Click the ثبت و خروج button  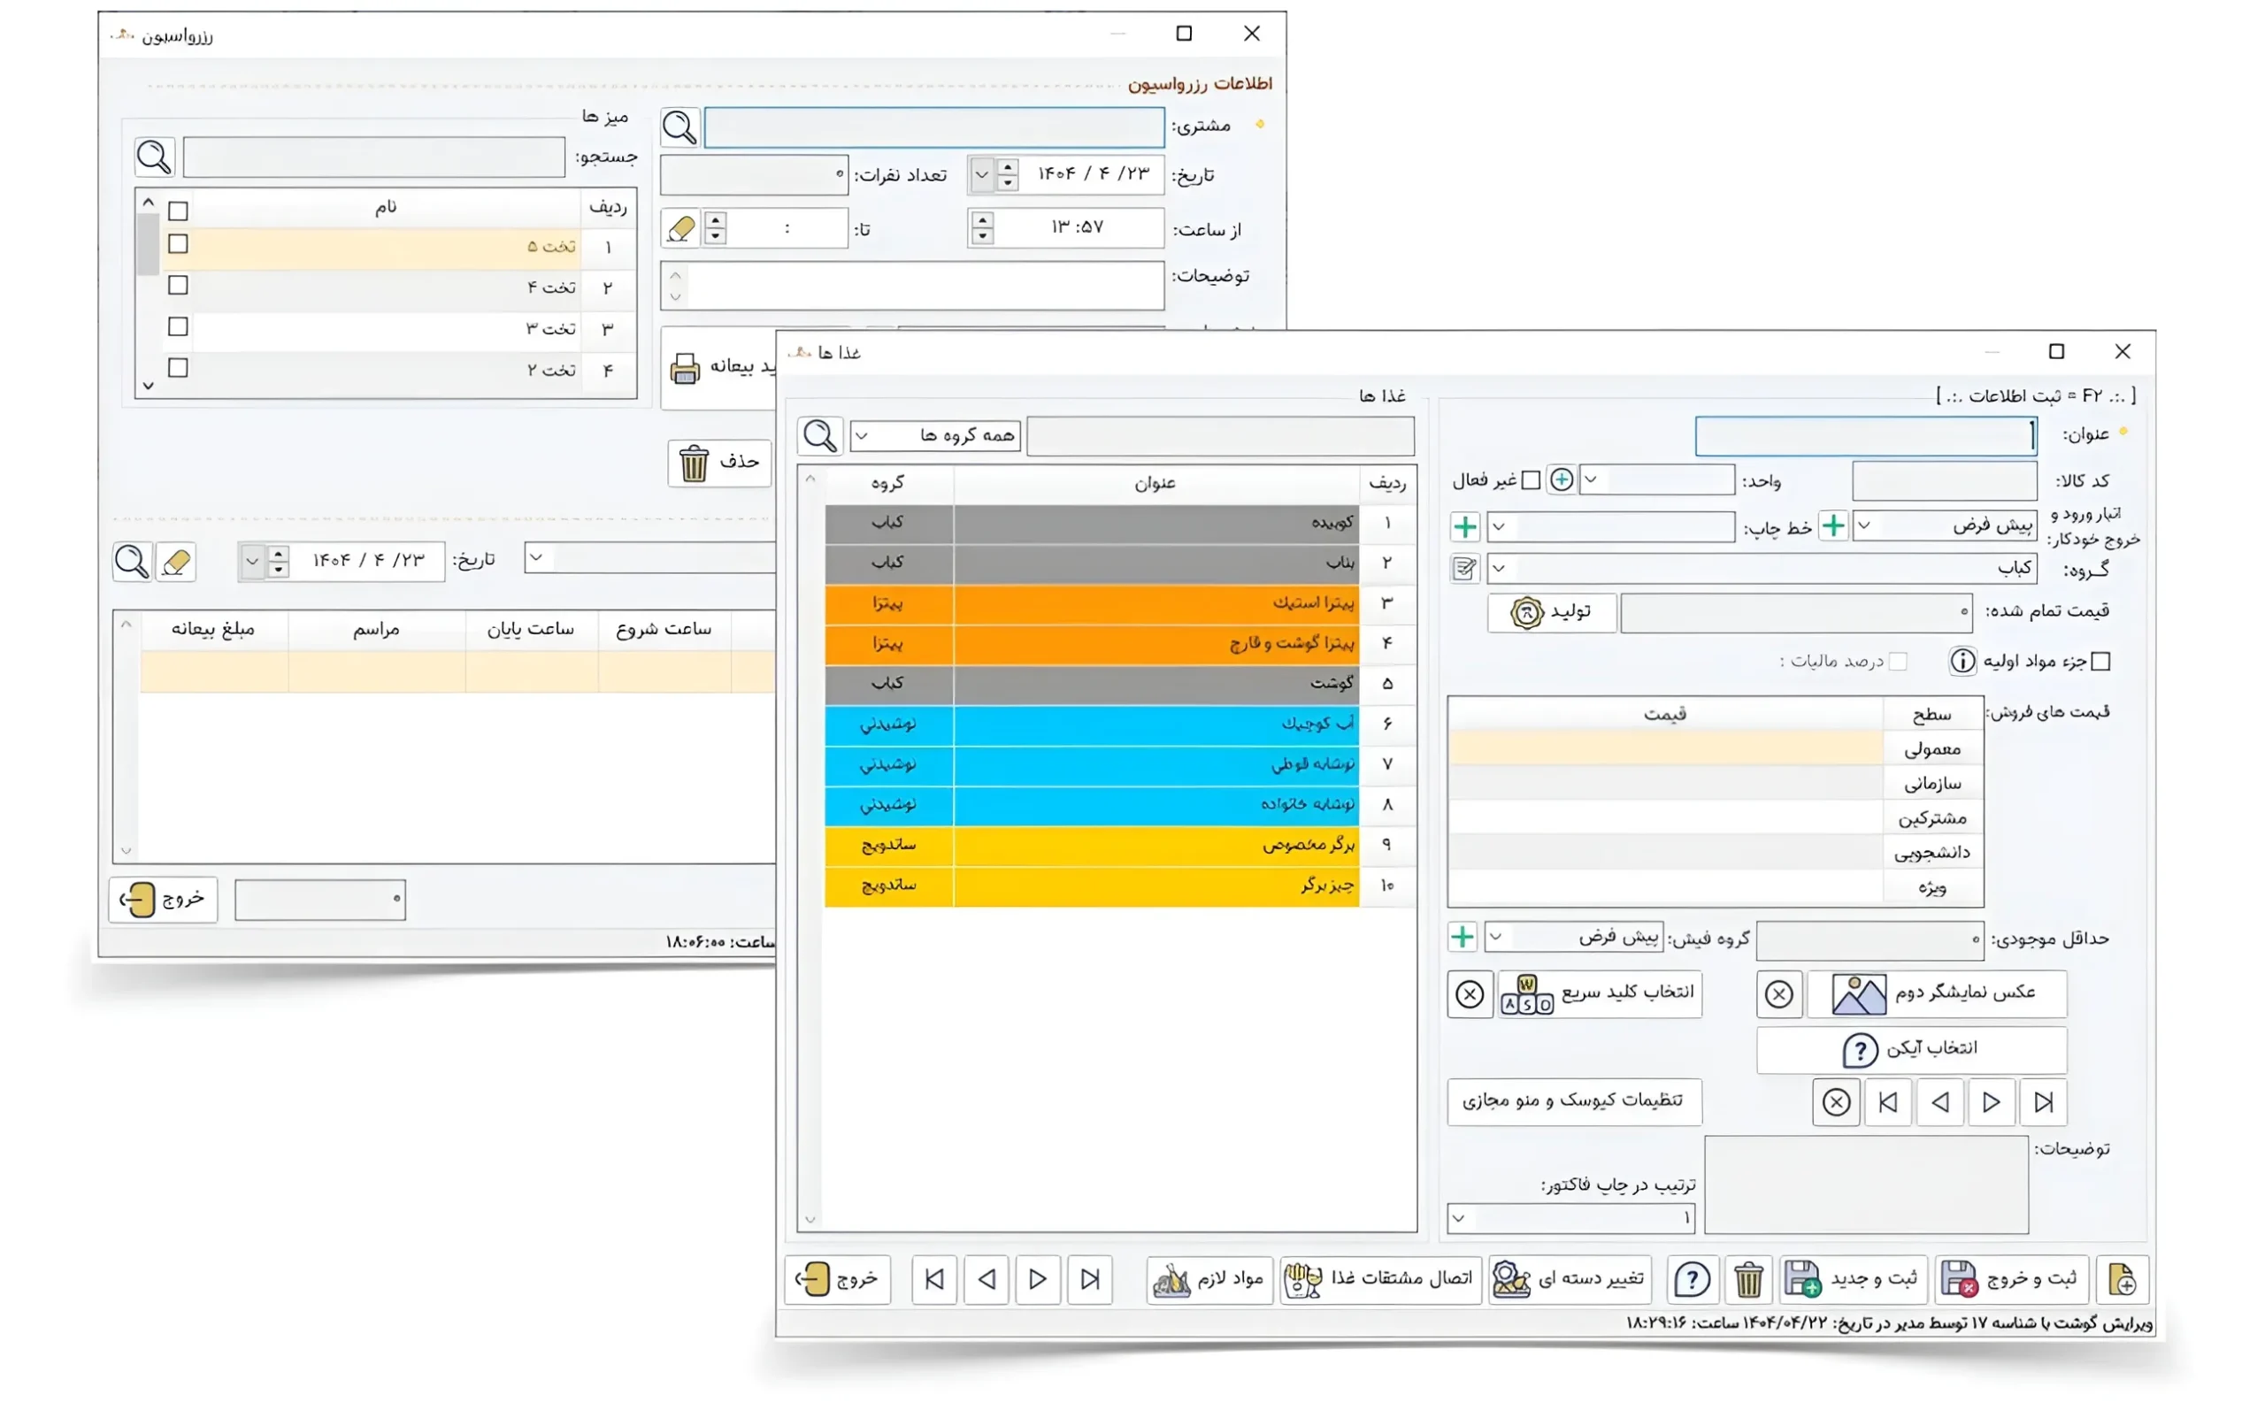(2012, 1279)
